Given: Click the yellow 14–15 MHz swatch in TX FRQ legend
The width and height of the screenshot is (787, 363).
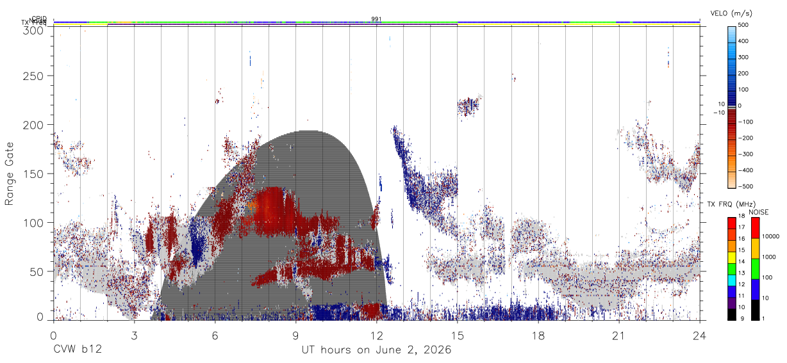Looking at the screenshot, I should tap(731, 257).
